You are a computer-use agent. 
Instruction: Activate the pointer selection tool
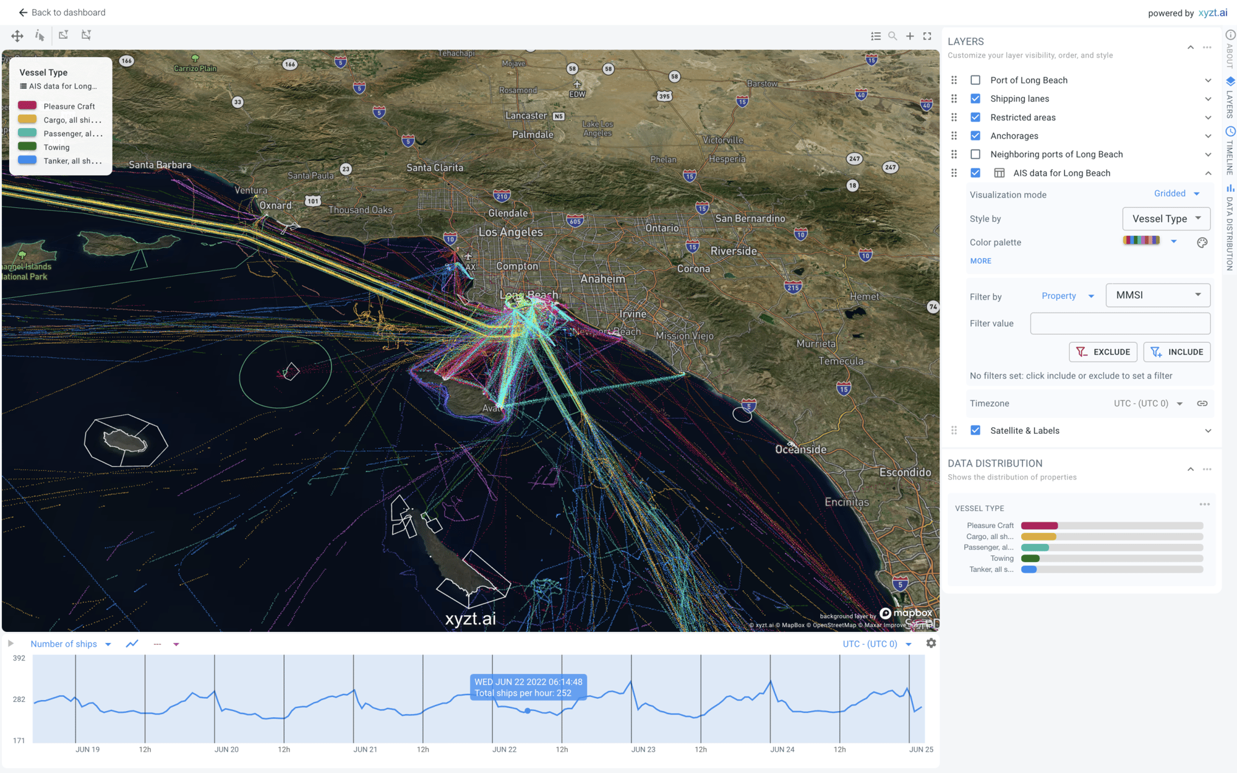pyautogui.click(x=40, y=36)
